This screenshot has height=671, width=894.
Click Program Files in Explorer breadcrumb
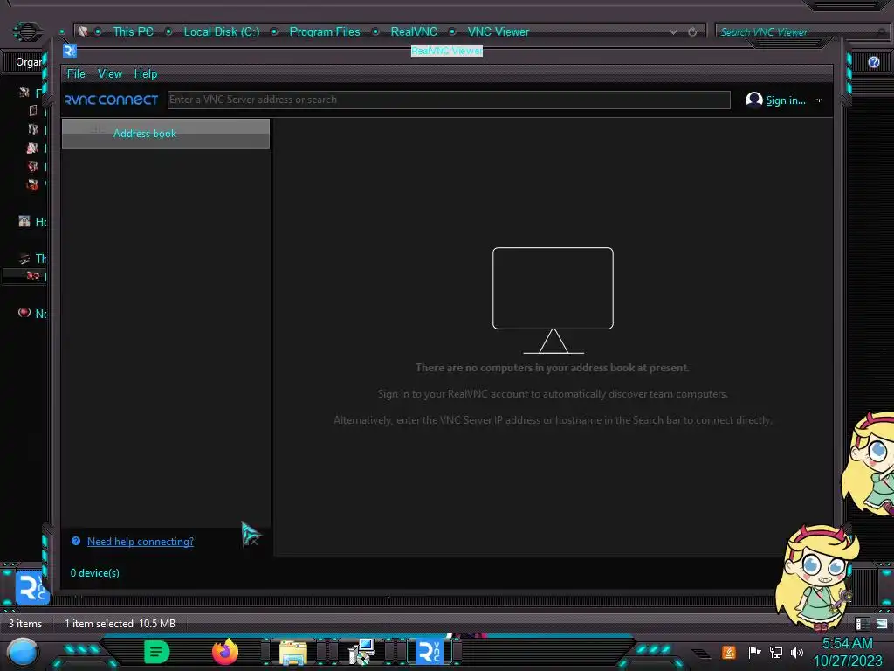coord(325,32)
